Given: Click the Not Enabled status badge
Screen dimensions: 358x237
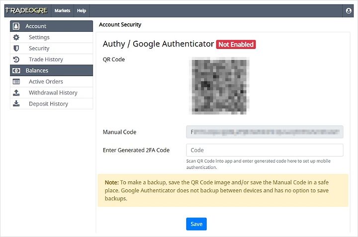Looking at the screenshot, I should pos(236,45).
